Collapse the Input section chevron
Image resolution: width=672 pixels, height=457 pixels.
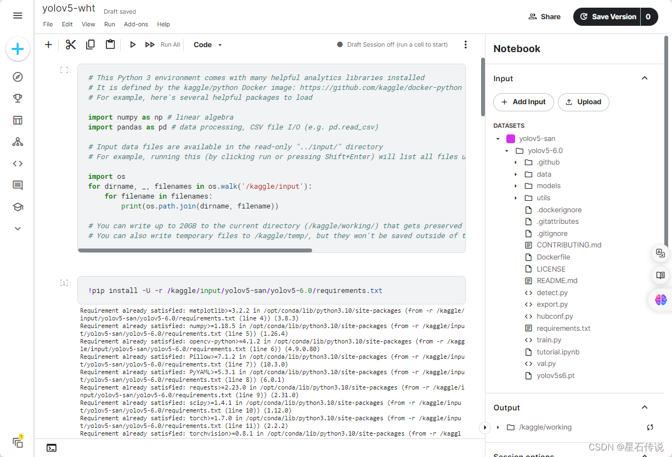[645, 78]
